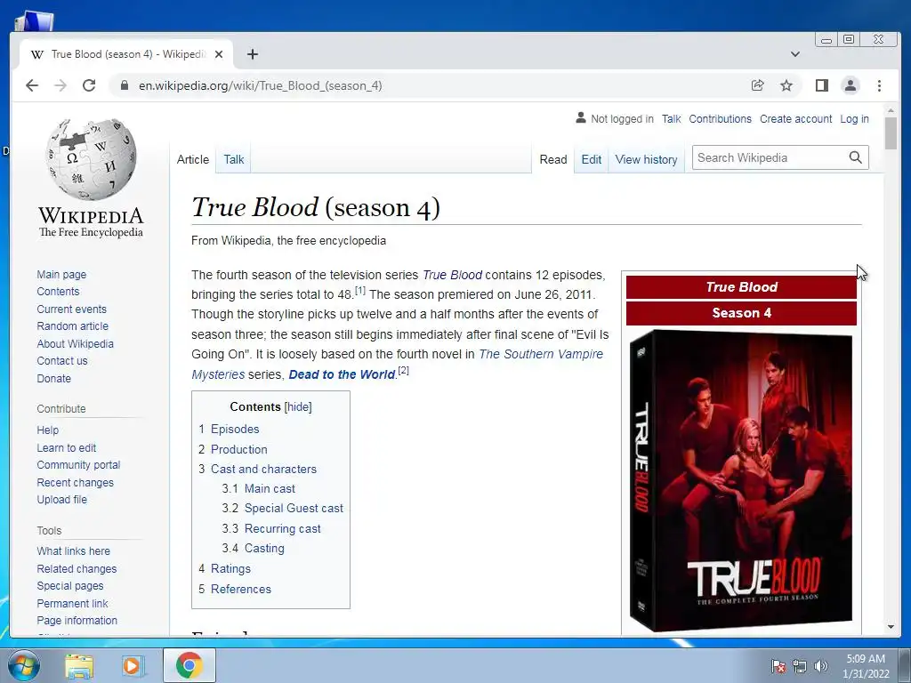Open the user Talk link at top
The image size is (911, 683).
pyautogui.click(x=671, y=118)
